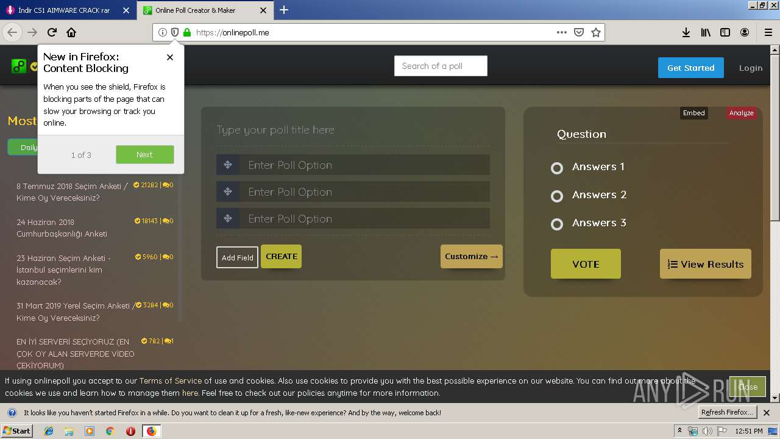Open the file explorer taskbar icon
This screenshot has height=439, width=780.
pos(69,431)
